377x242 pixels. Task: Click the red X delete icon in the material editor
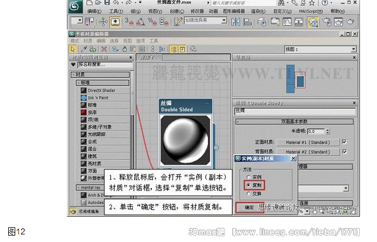pyautogui.click(x=104, y=49)
